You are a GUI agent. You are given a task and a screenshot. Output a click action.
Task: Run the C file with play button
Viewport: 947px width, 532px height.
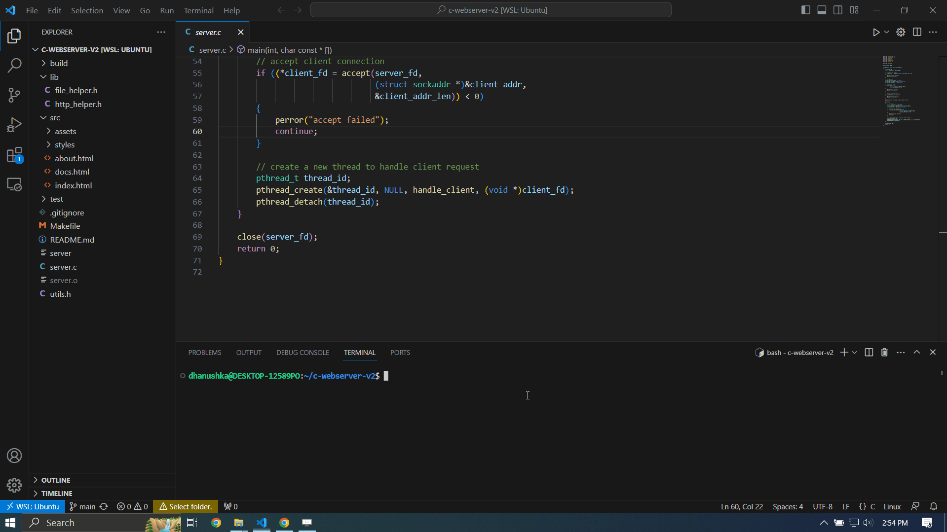(x=876, y=32)
